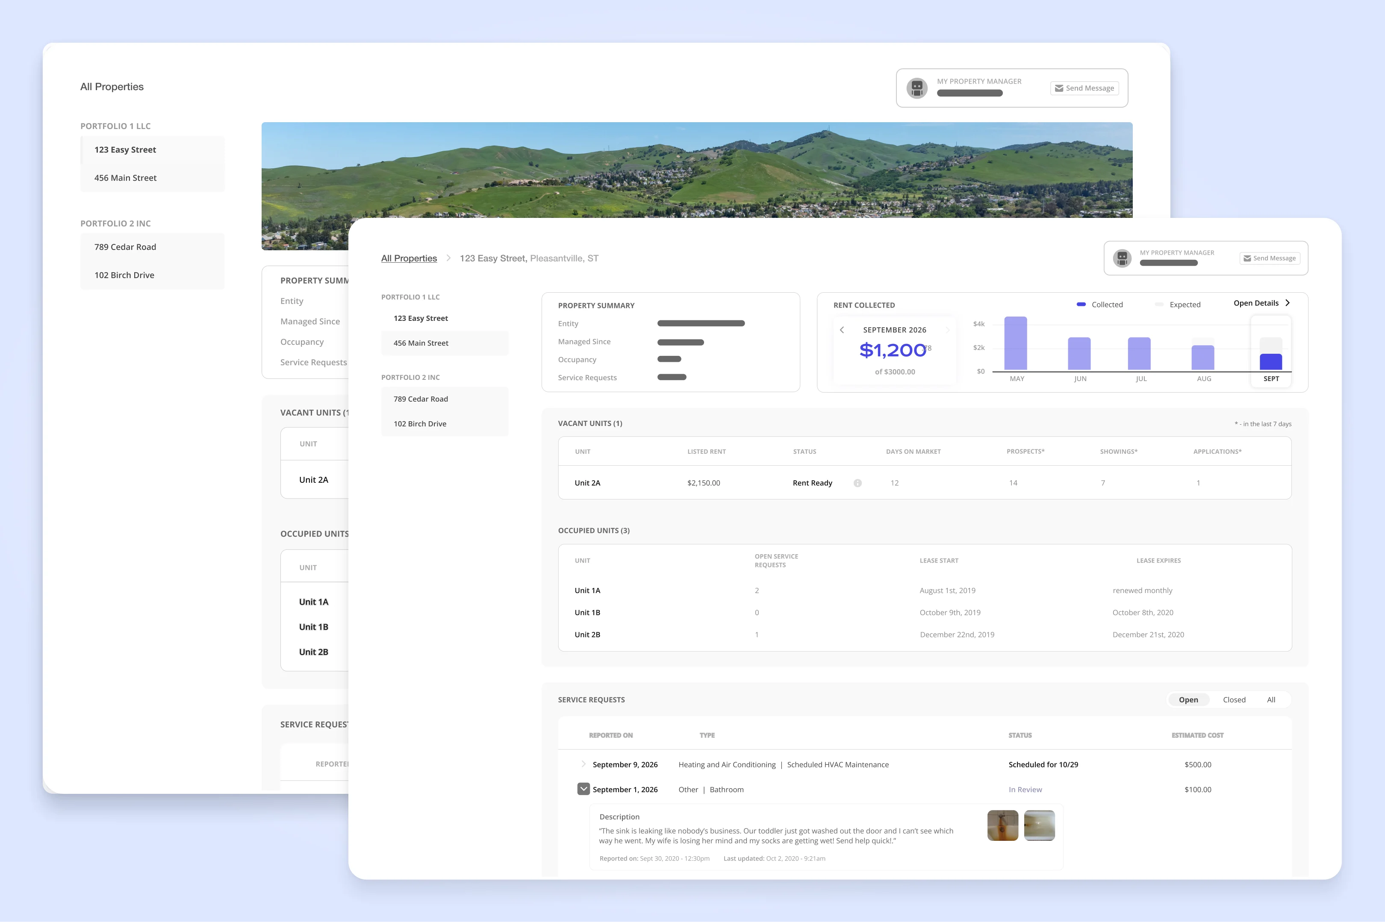Screen dimensions: 1385x922
Task: Show Open service requests
Action: (1188, 700)
